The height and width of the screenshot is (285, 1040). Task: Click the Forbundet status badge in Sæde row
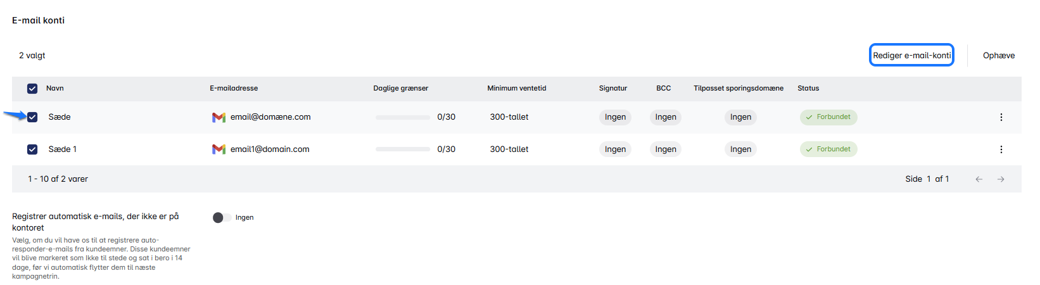tap(828, 117)
